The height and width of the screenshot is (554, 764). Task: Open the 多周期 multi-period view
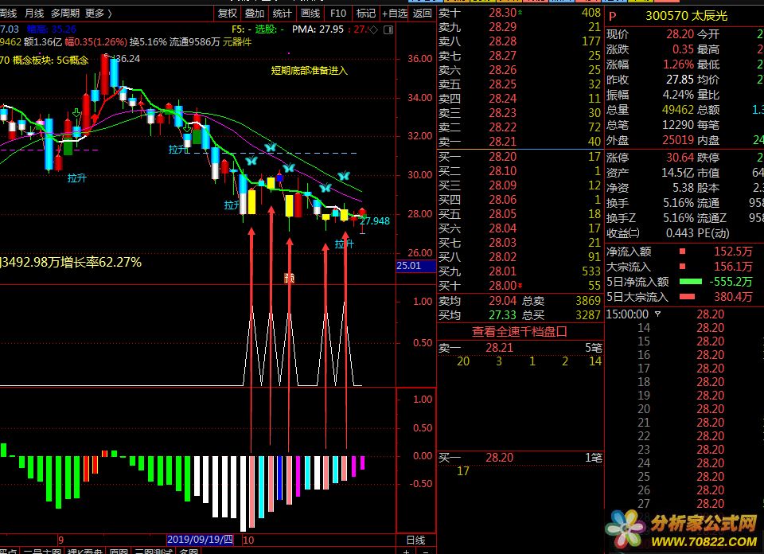click(x=65, y=14)
